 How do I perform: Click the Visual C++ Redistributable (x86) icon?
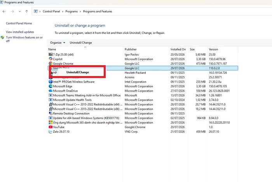[x=51, y=109]
